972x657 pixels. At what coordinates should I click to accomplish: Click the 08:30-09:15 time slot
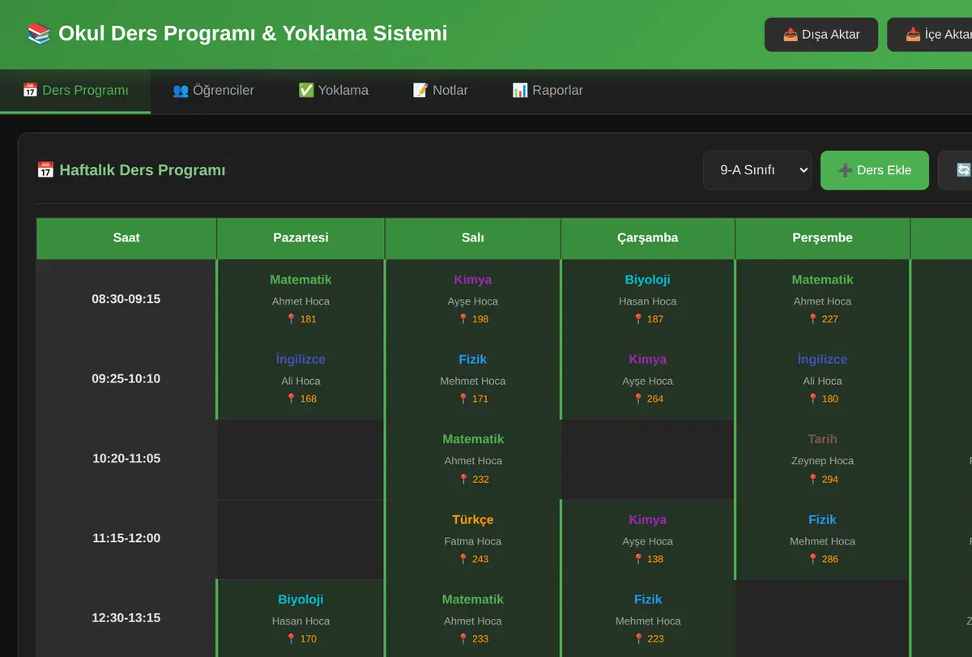[126, 299]
